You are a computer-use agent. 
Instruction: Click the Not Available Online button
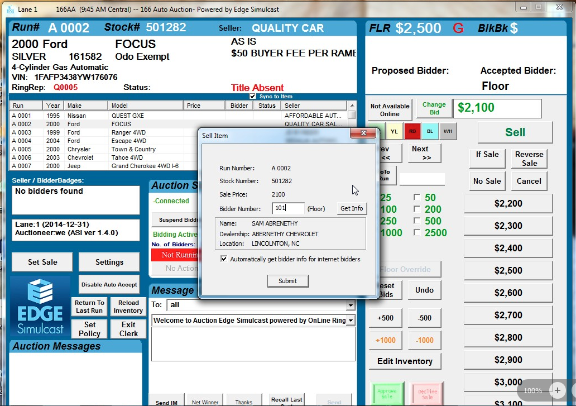point(390,110)
